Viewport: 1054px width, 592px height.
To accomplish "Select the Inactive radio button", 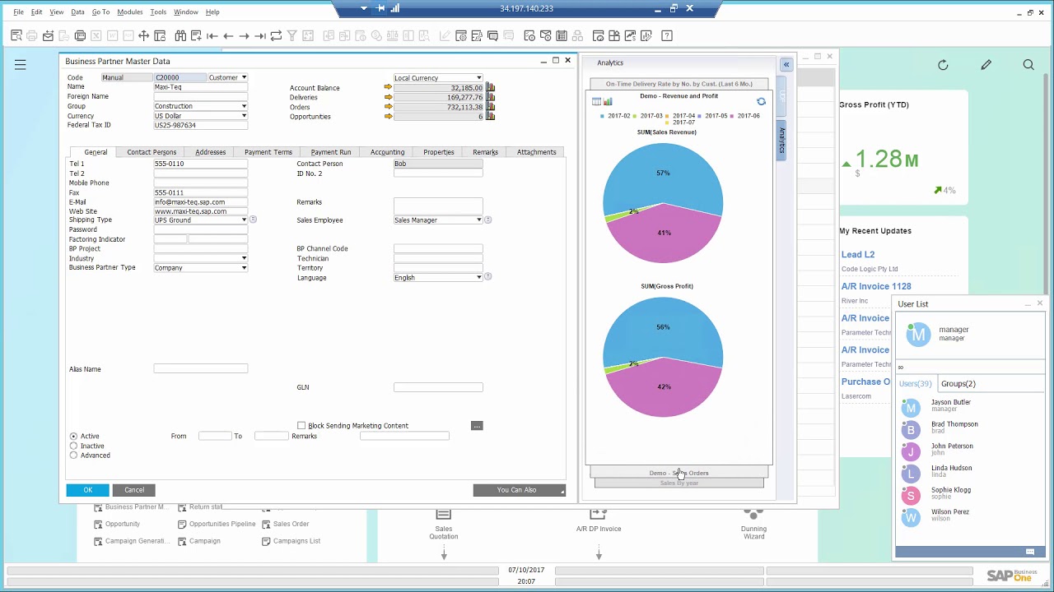I will tap(74, 446).
